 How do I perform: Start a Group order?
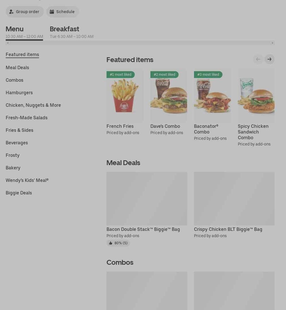pos(24,12)
